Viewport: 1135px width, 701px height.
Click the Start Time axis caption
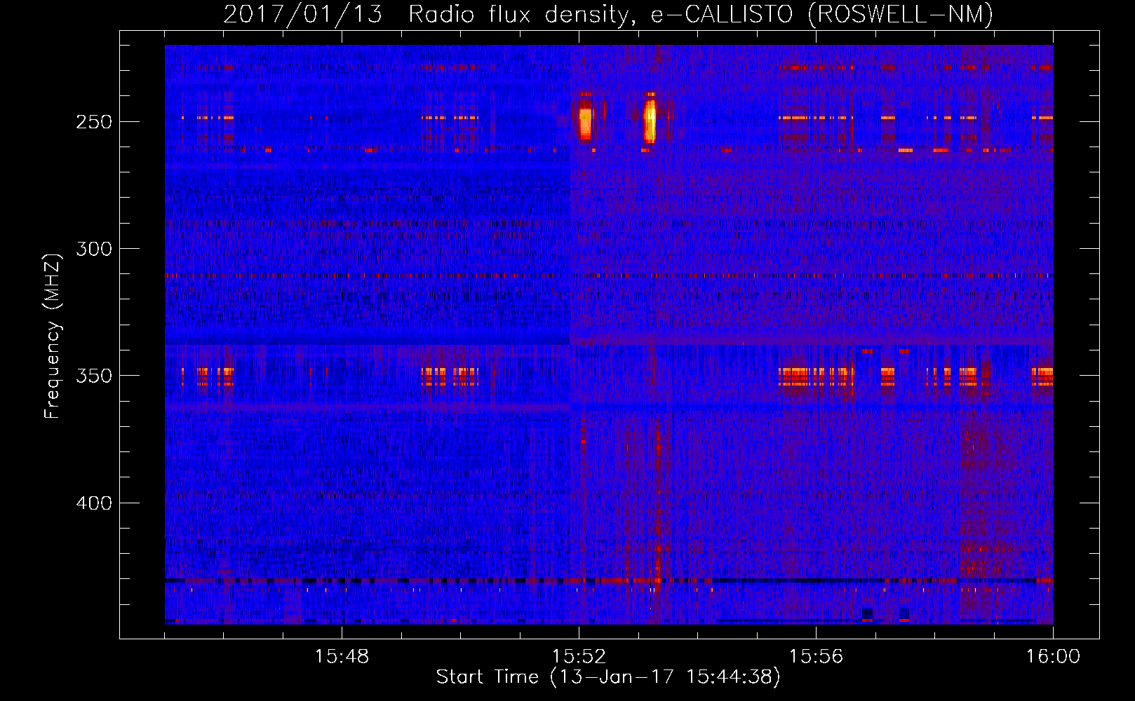click(x=608, y=677)
